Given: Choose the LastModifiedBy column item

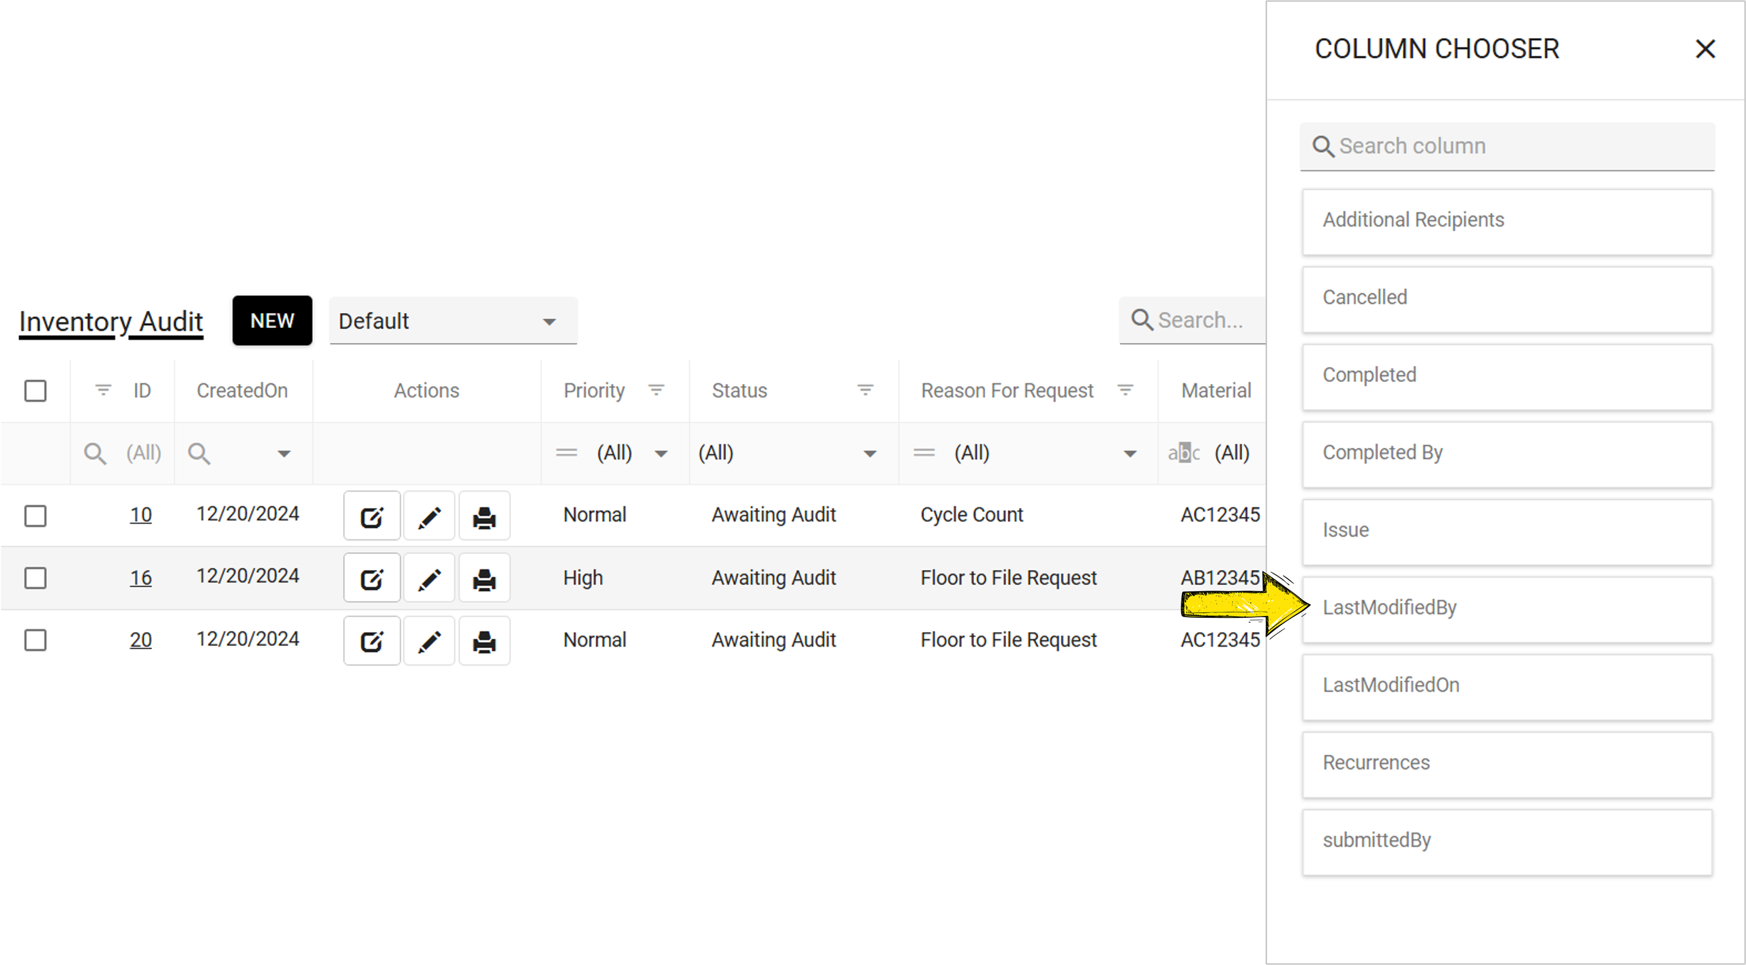Looking at the screenshot, I should click(x=1506, y=608).
